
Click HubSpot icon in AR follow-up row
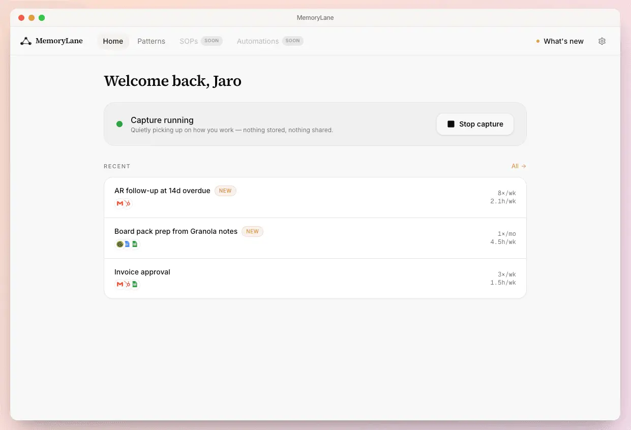pos(128,203)
